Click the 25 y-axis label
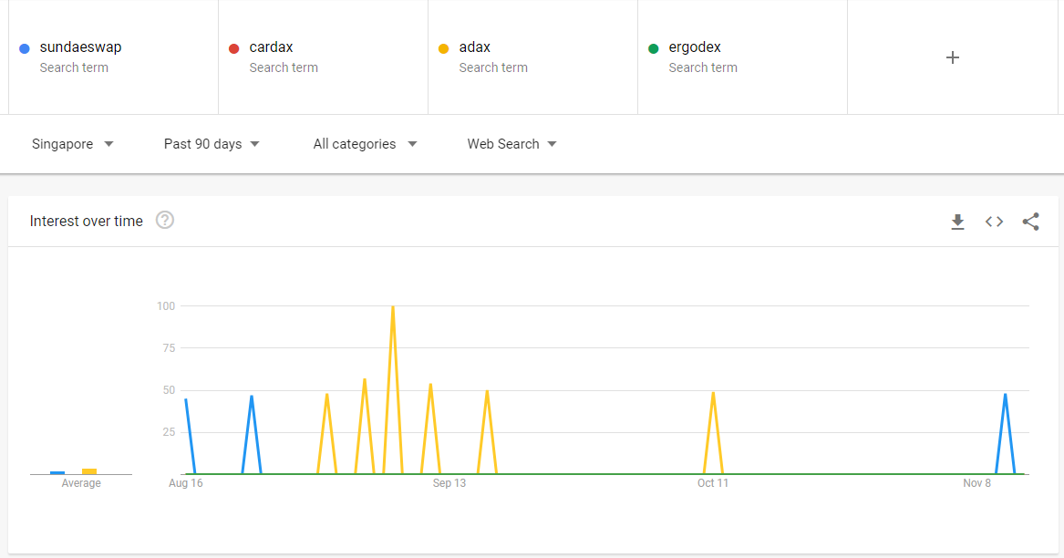The image size is (1064, 558). click(169, 432)
